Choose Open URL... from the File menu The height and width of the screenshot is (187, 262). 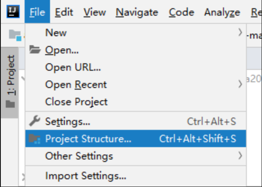click(x=73, y=67)
